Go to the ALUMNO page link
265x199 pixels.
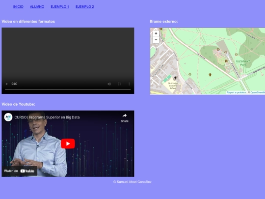coord(37,7)
